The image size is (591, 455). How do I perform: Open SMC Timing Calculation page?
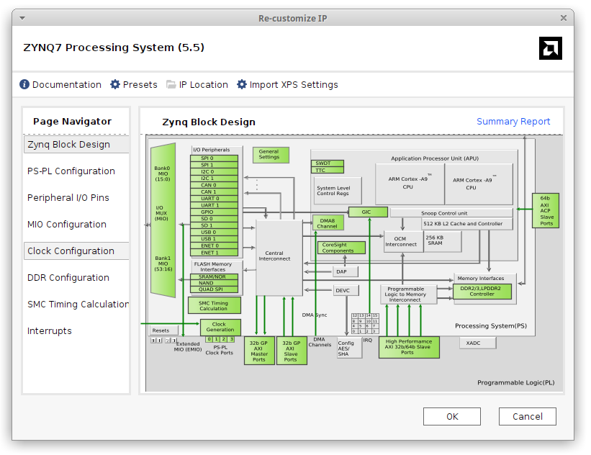76,305
